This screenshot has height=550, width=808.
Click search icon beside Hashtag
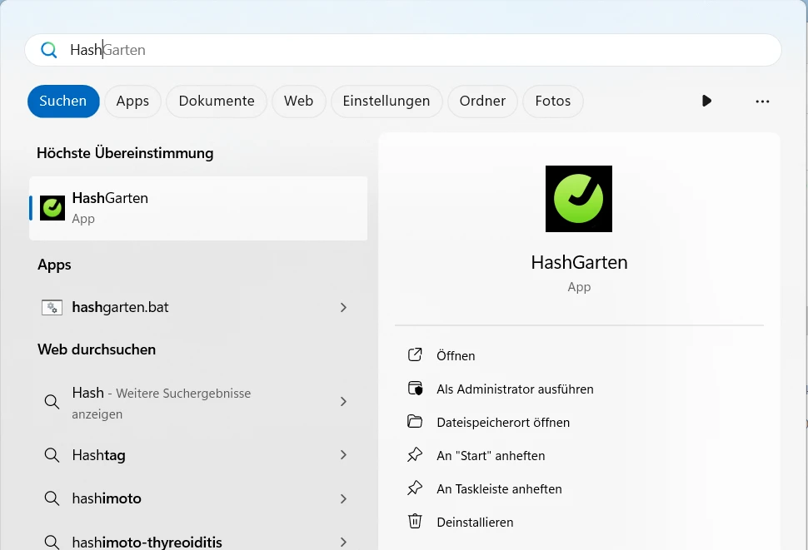pyautogui.click(x=52, y=455)
